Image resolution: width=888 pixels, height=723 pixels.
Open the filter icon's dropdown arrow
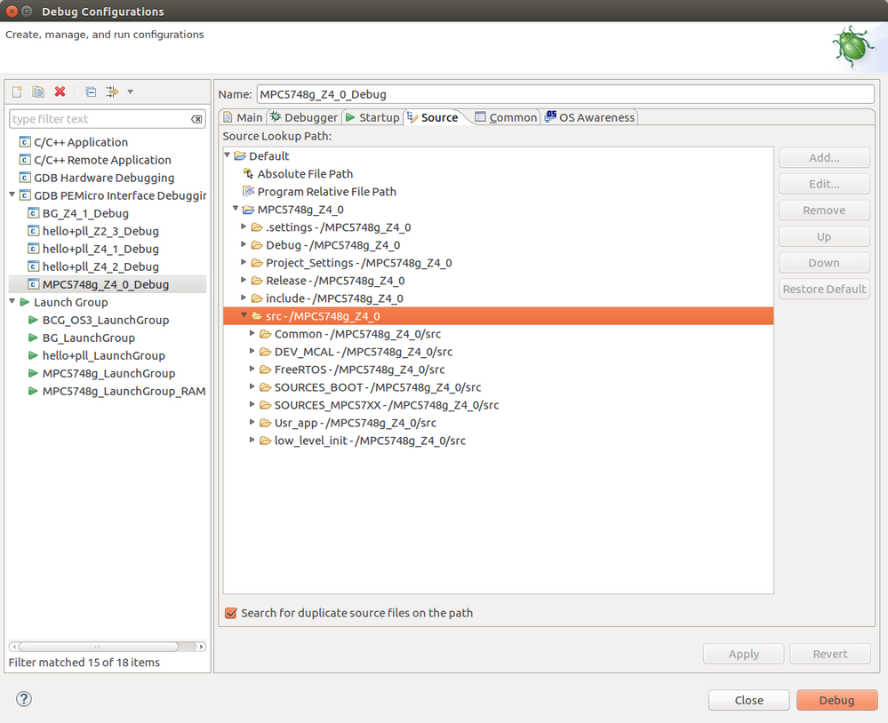point(131,91)
